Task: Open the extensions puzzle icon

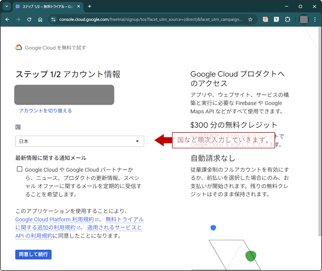Action: pyautogui.click(x=287, y=20)
